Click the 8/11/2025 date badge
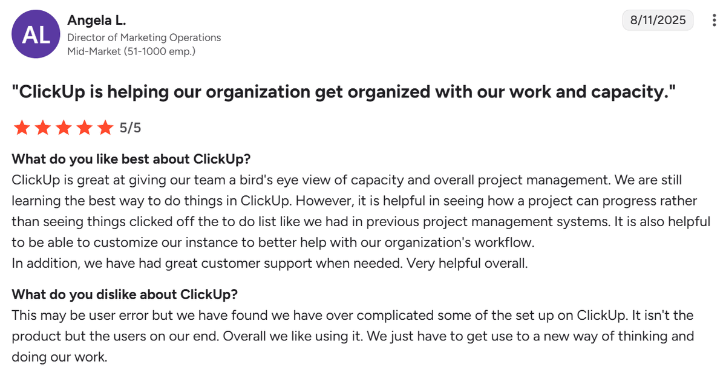726x370 pixels. [x=658, y=20]
